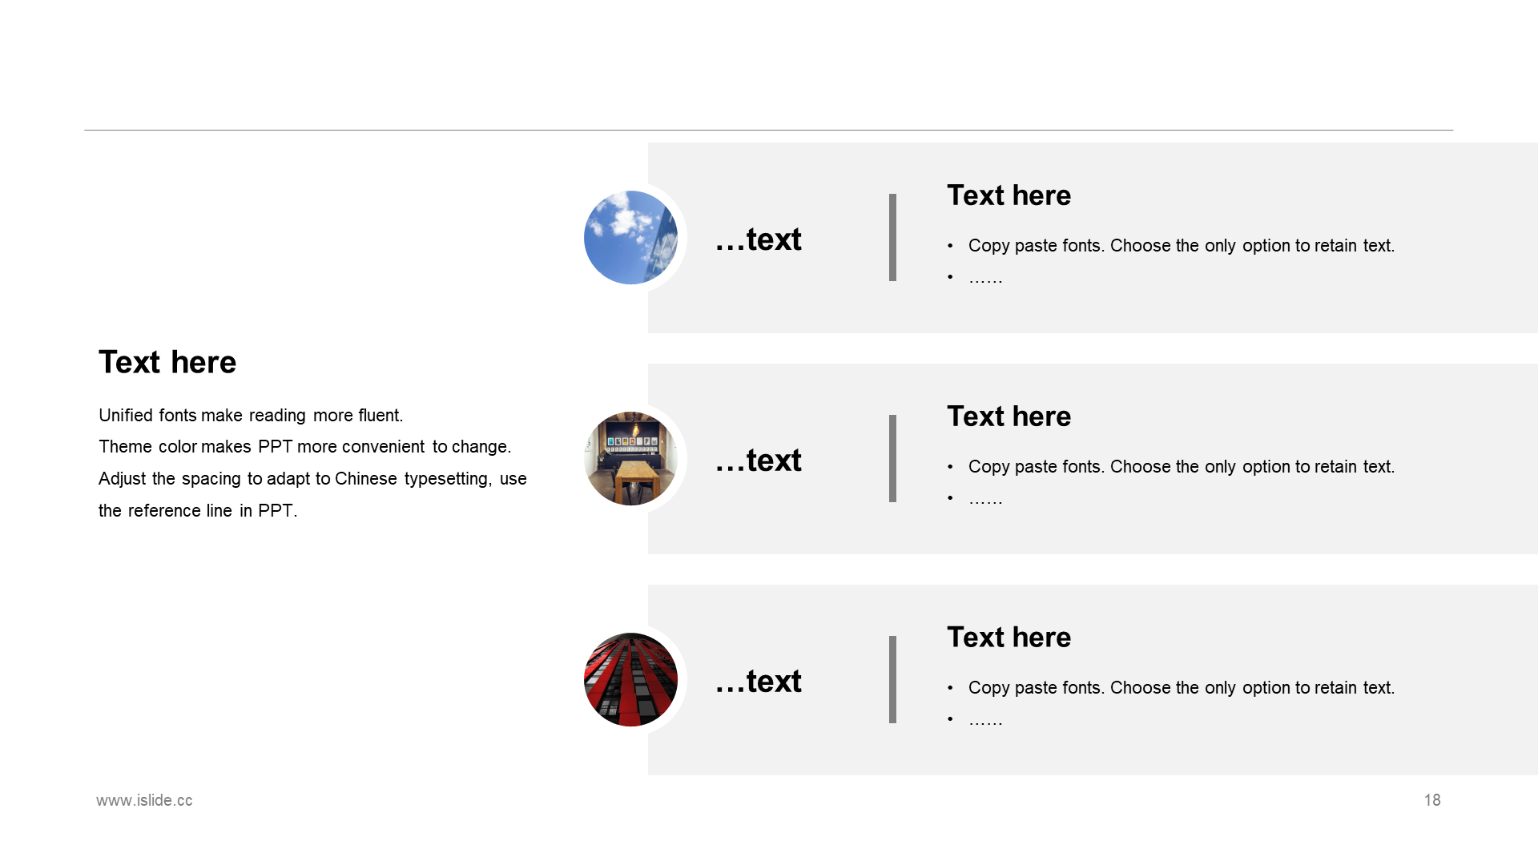Select the horizontal line under the title area

point(768,130)
